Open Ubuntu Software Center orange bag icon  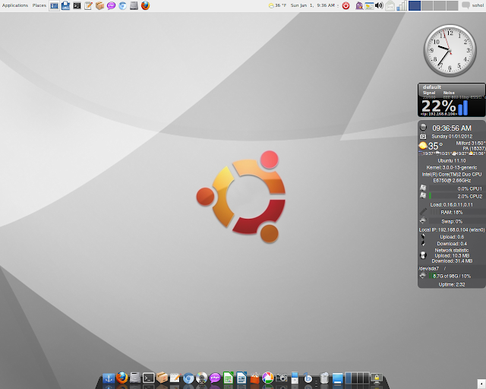point(255,378)
